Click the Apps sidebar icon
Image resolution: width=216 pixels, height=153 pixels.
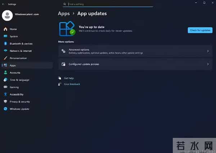[x=5, y=65]
